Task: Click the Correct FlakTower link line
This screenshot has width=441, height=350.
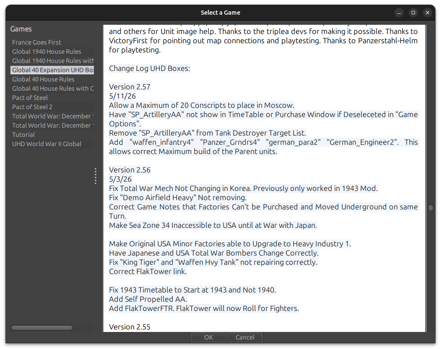Action: coord(148,272)
